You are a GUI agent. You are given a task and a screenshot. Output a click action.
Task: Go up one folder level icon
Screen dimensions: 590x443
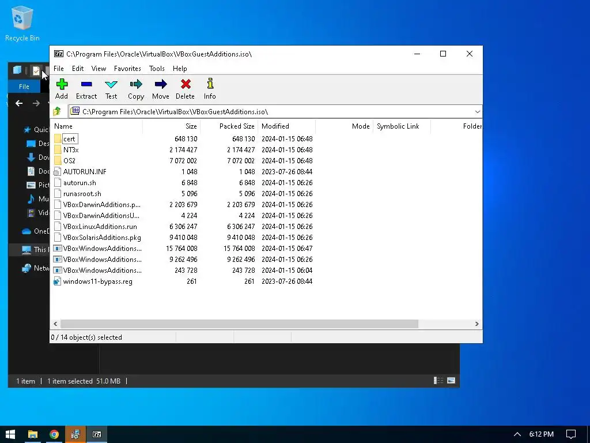coord(57,111)
